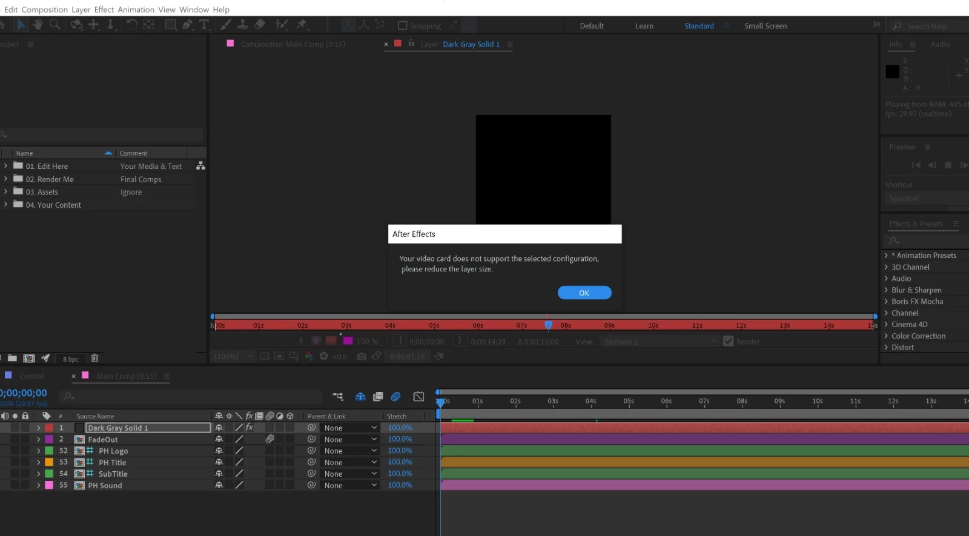Open the Graph Editor icon
Screen dimensions: 969x536
tap(418, 397)
